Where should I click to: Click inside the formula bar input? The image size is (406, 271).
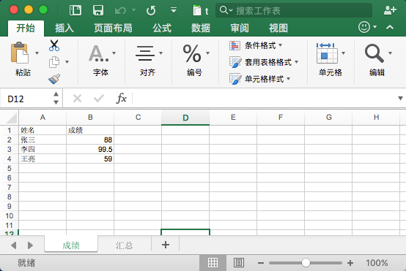coord(264,99)
